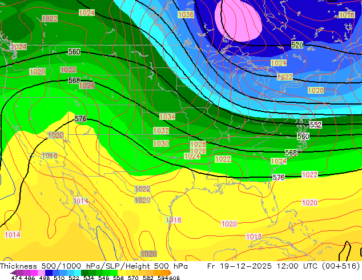
Task: Click the 1026 isobar label
Action: coord(198,151)
